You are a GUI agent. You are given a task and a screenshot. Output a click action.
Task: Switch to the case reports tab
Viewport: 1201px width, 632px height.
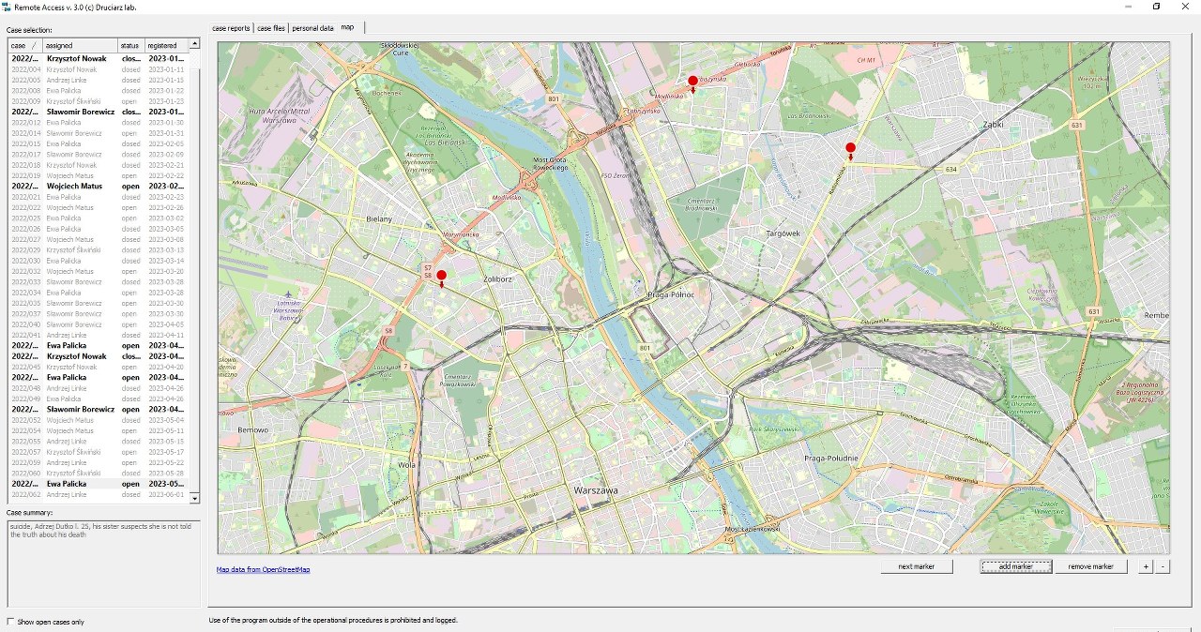tap(231, 28)
